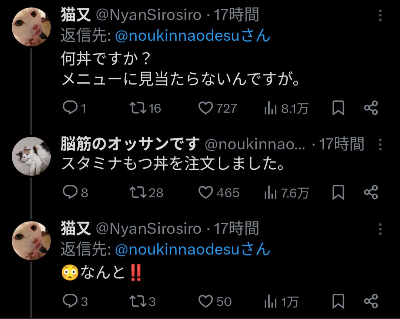400x319 pixels.
Task: Share the なんと tweet
Action: [371, 302]
